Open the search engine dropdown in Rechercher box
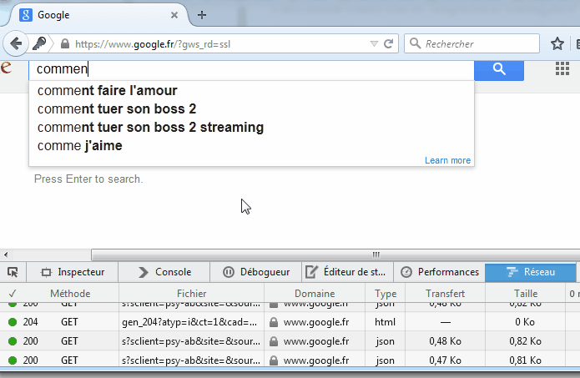Viewport: 580px width, 378px height. point(416,43)
